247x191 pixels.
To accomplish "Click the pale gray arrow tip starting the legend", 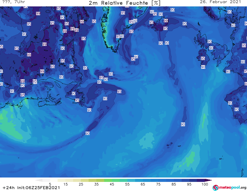I will pos(39,180).
